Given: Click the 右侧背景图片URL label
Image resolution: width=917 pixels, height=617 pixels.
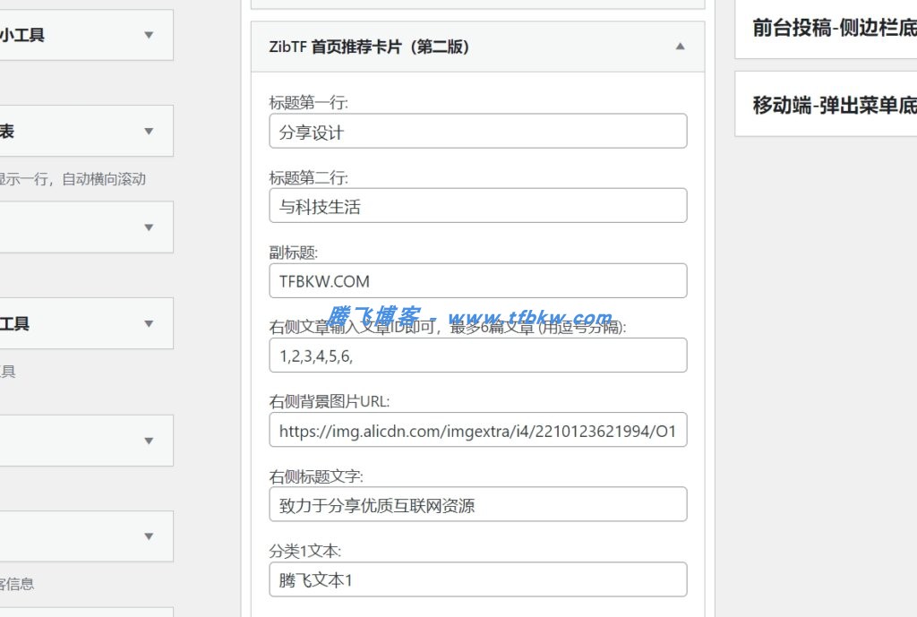Looking at the screenshot, I should (330, 402).
